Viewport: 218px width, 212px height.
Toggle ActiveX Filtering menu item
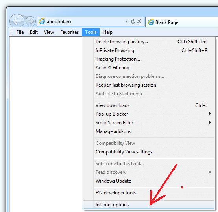click(149, 68)
